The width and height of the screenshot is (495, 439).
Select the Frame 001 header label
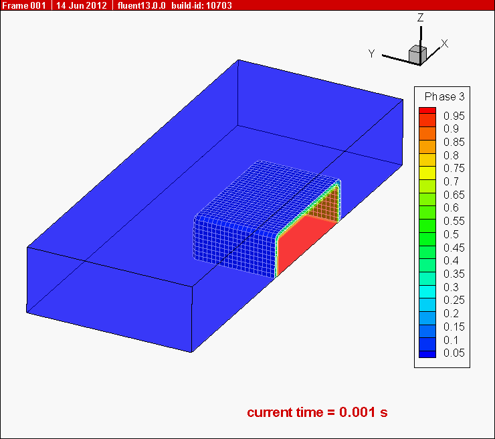pyautogui.click(x=23, y=5)
